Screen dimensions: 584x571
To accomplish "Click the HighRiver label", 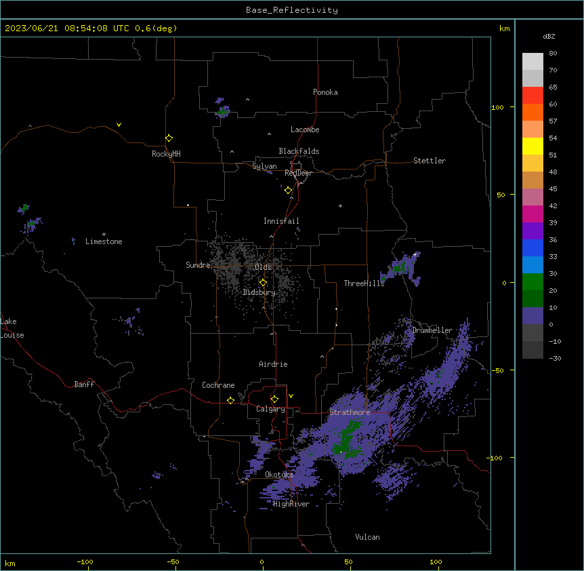I will point(291,504).
